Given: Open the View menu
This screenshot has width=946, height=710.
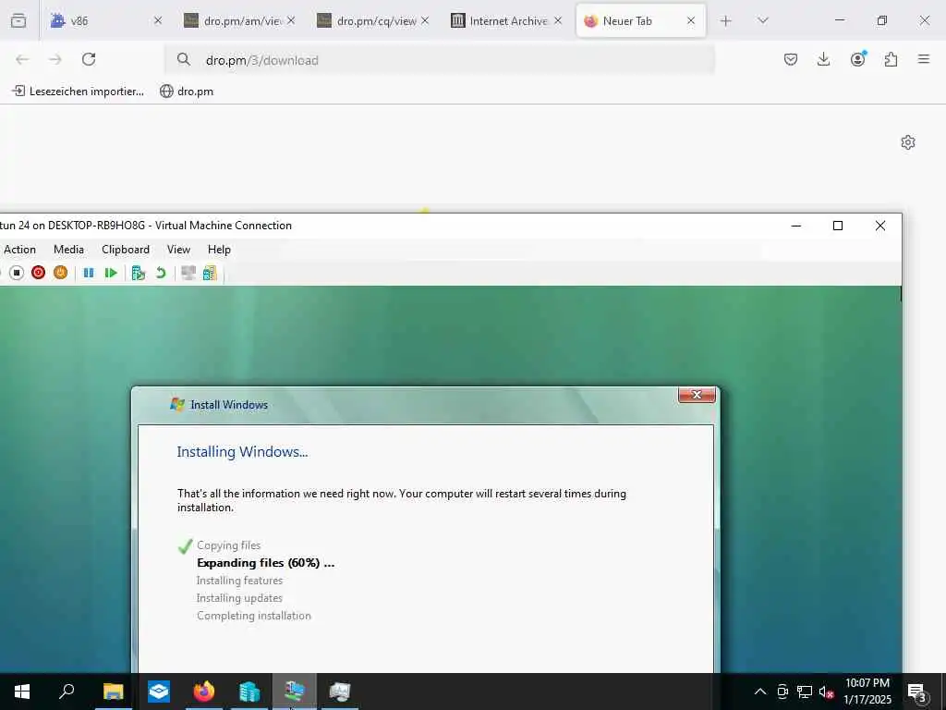Looking at the screenshot, I should point(178,250).
